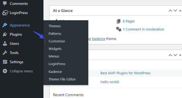The image size is (182, 98).
Task: Choose Theme File Editor submenu item
Action: [x=62, y=79]
